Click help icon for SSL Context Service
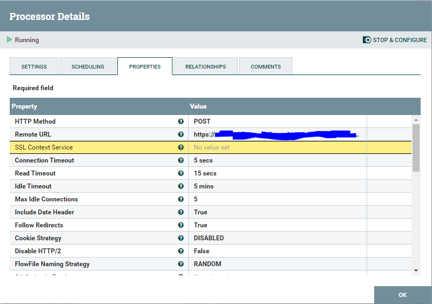This screenshot has height=304, width=432. 181,147
